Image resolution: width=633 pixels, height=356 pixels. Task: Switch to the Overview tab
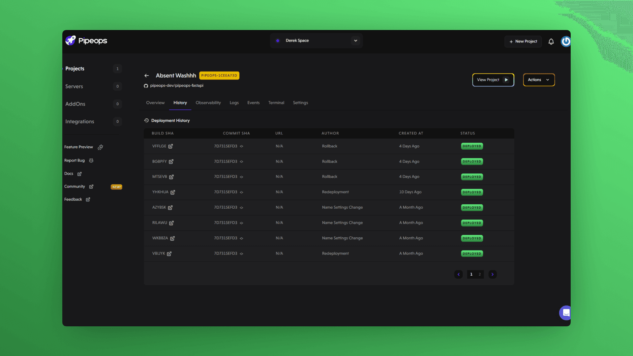click(155, 103)
